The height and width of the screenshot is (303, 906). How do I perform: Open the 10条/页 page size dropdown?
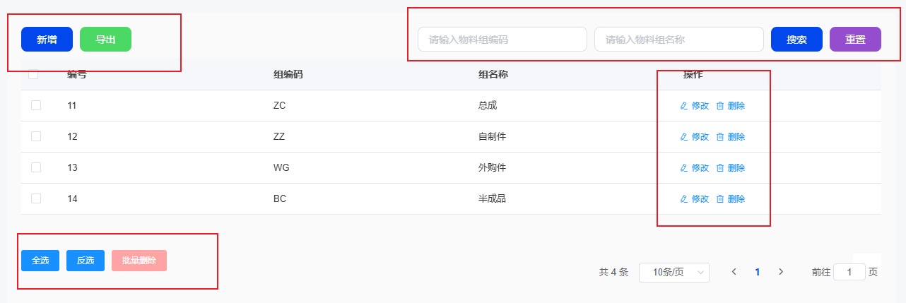(x=674, y=272)
